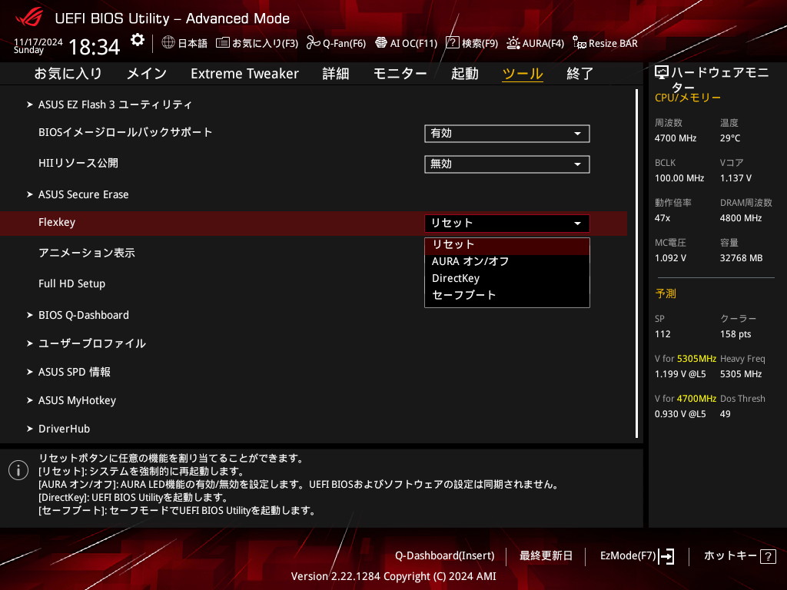The height and width of the screenshot is (590, 787).
Task: Open the 検索(F9) search icon
Action: (x=452, y=43)
